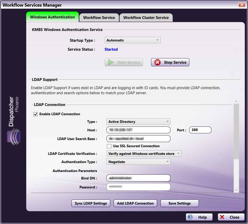Click the LDAP User Search Base field
The width and height of the screenshot is (248, 224).
pyautogui.click(x=138, y=138)
